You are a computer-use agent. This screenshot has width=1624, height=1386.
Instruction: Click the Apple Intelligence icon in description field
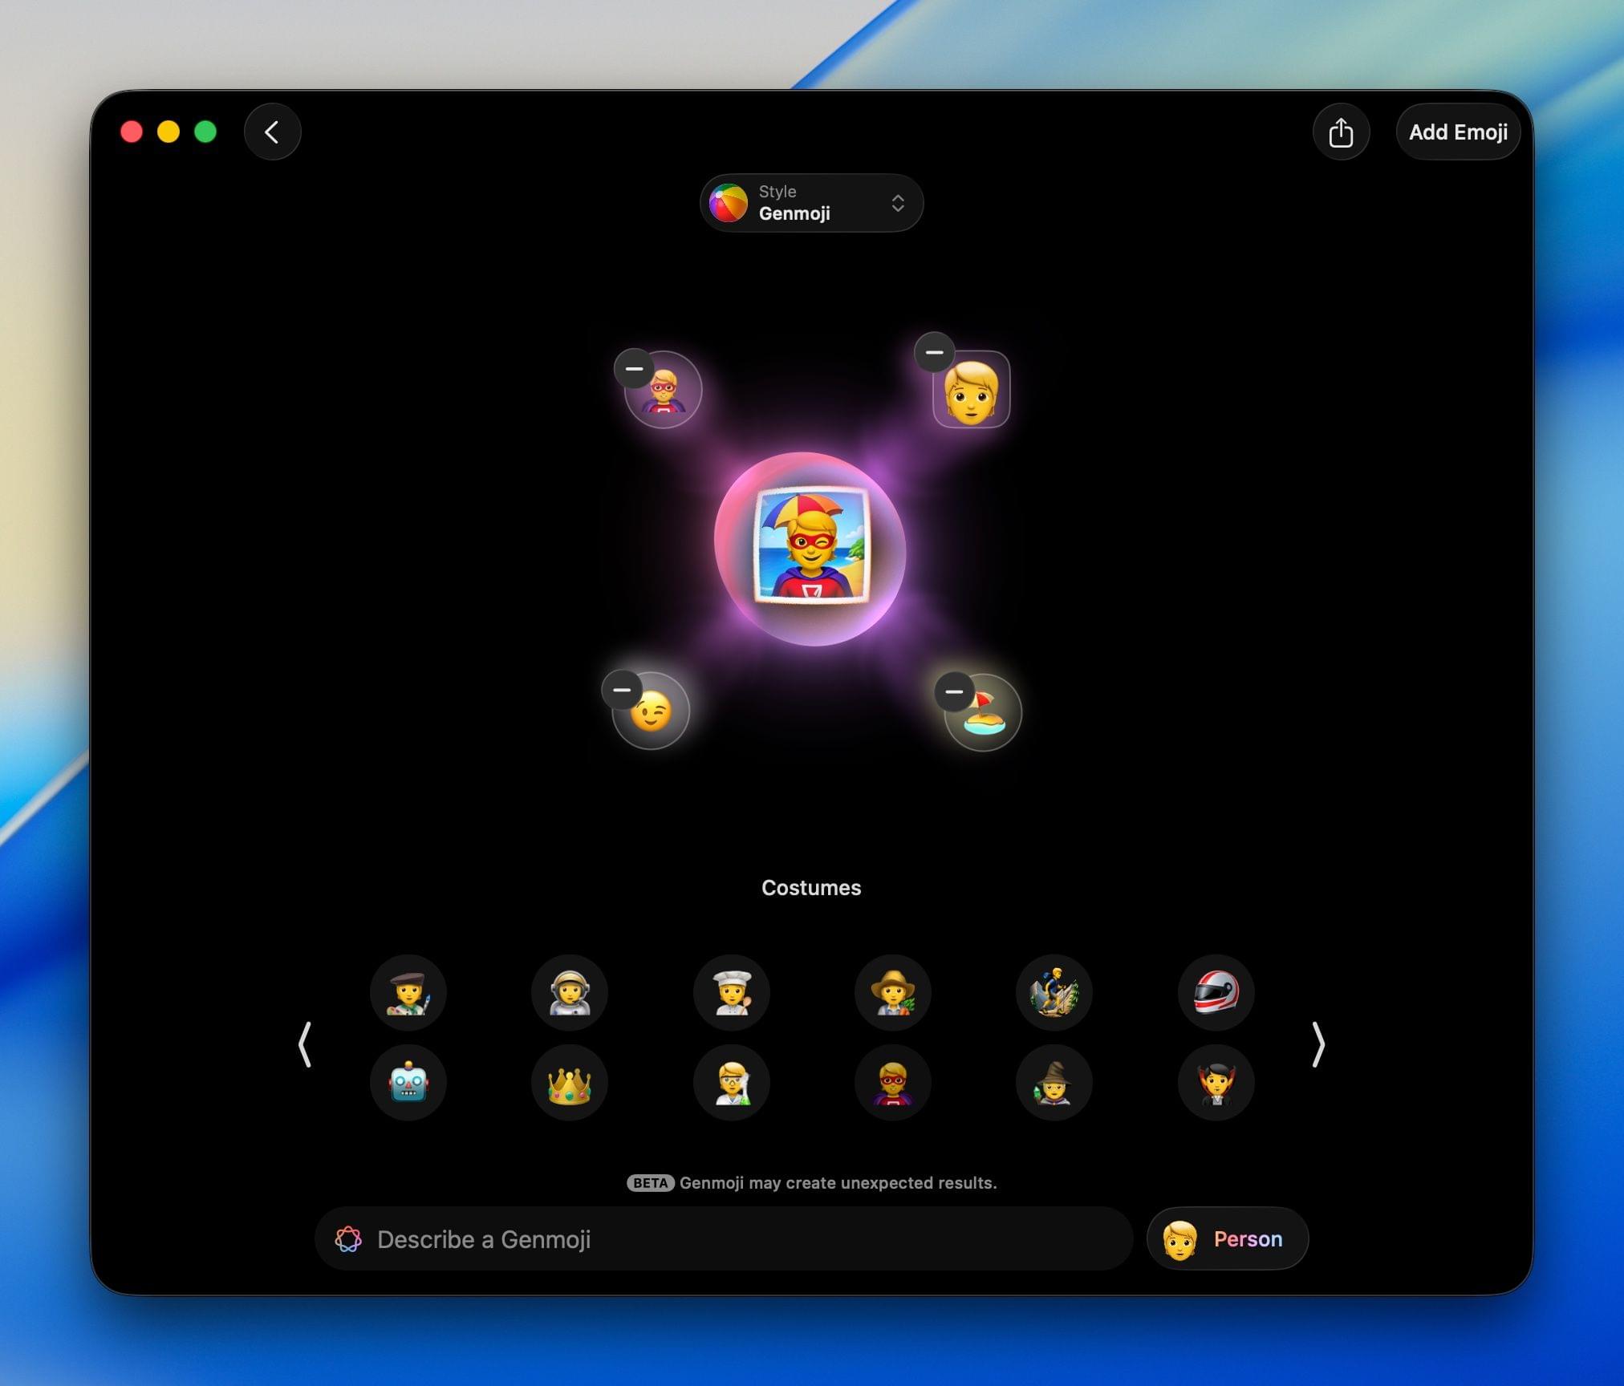pyautogui.click(x=348, y=1239)
